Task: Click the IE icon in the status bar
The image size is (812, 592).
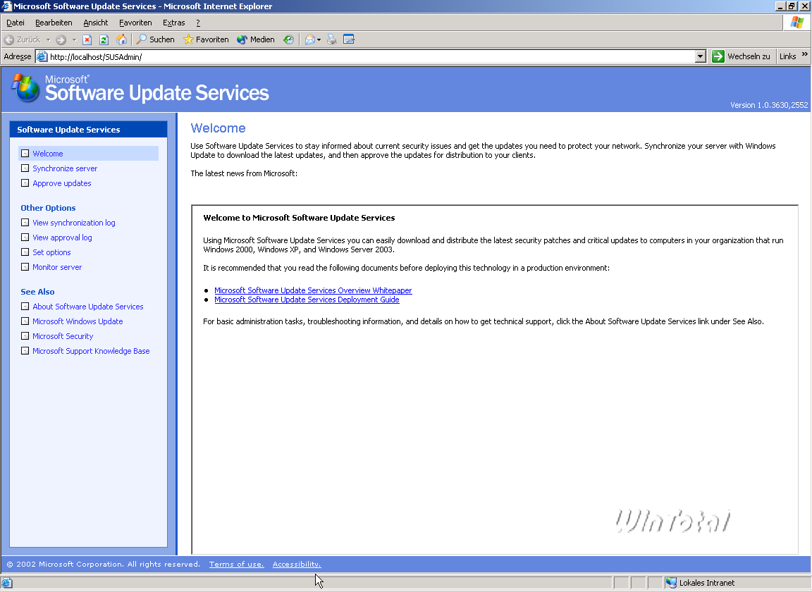Action: 7,583
